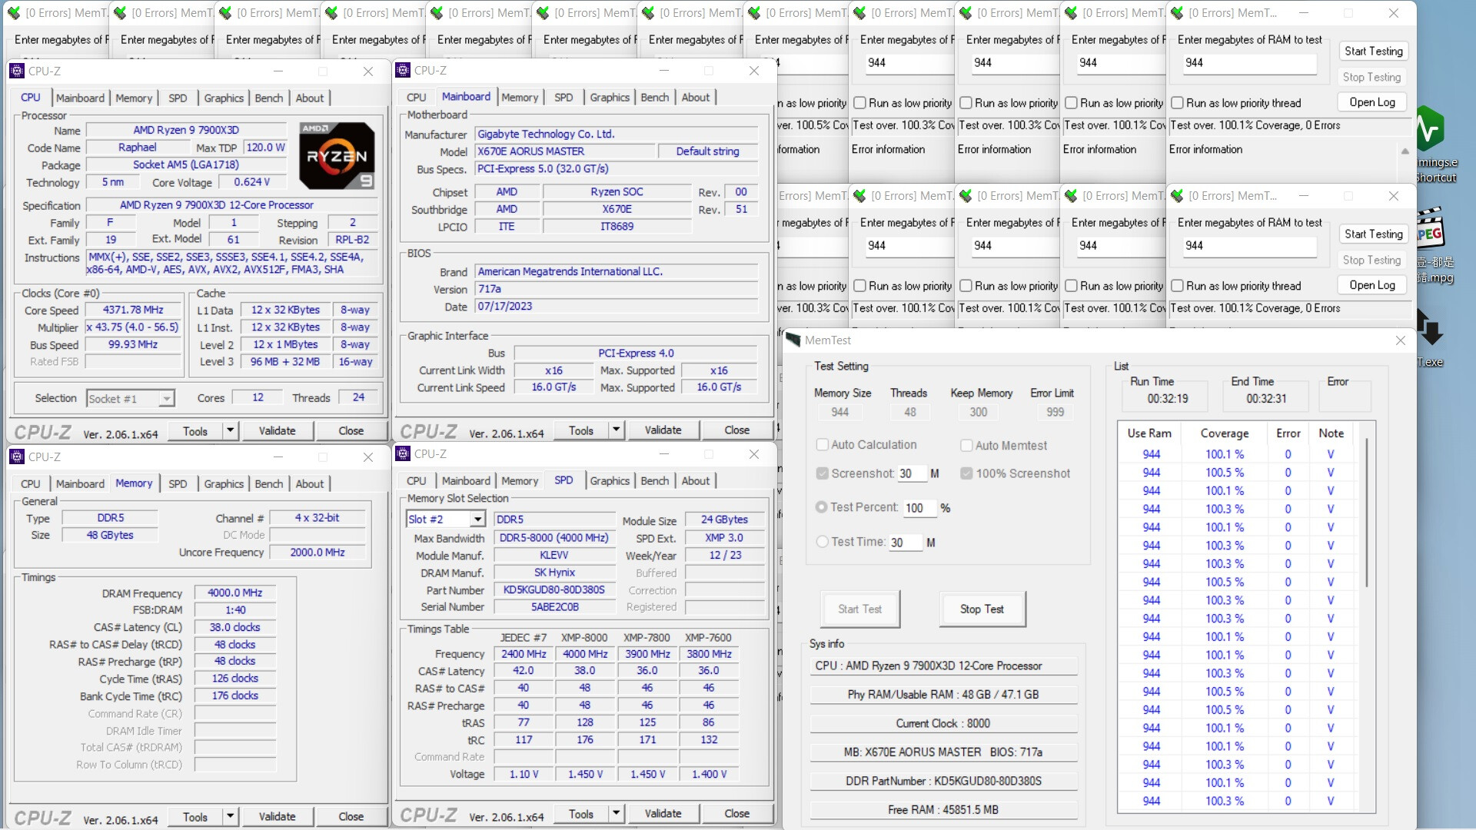Click Validate icon in CPU-Z main window
1476x830 pixels.
tap(276, 430)
